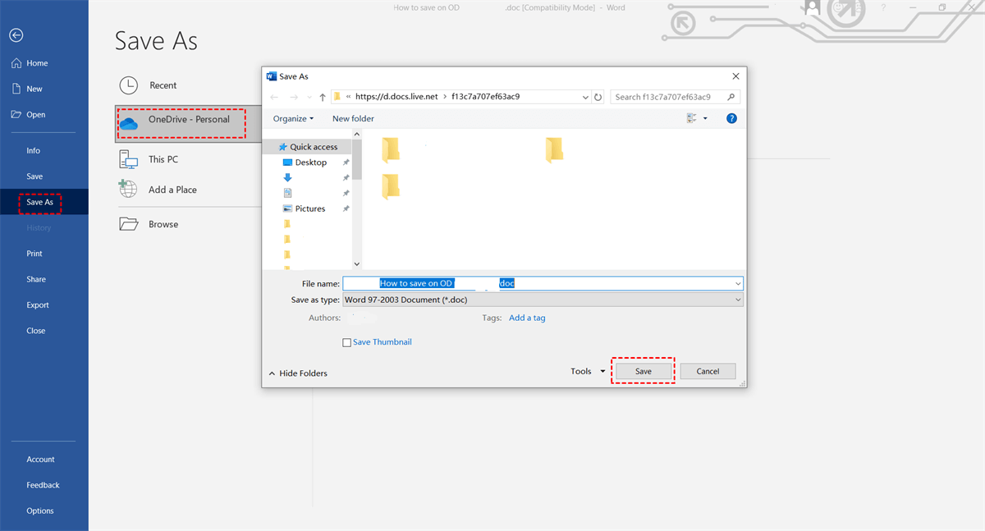Image resolution: width=985 pixels, height=531 pixels.
Task: Select the Downloads blue arrow item
Action: tap(287, 177)
